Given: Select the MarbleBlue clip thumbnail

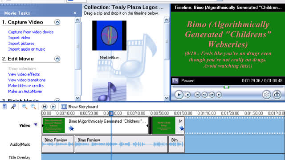Looking at the screenshot, I should pyautogui.click(x=109, y=36).
